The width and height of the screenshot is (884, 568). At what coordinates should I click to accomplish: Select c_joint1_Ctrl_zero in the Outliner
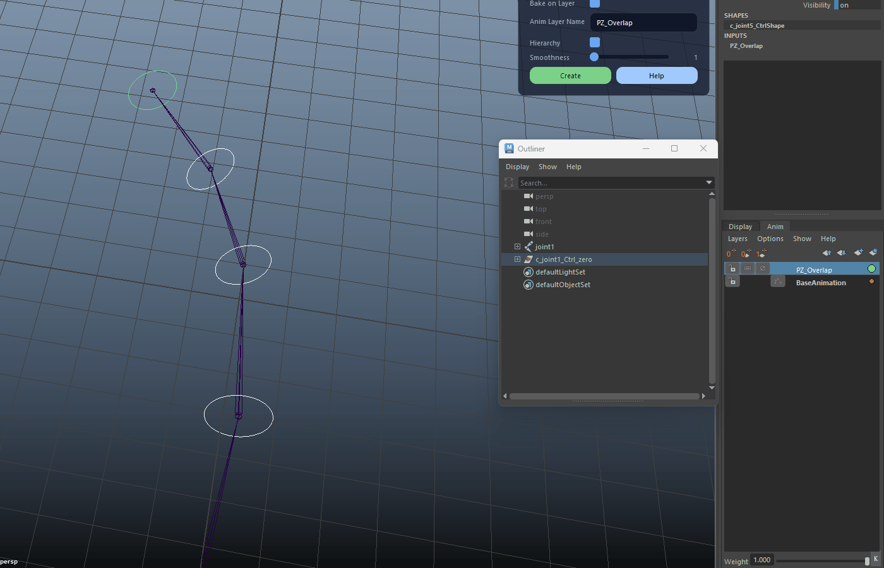click(x=564, y=259)
